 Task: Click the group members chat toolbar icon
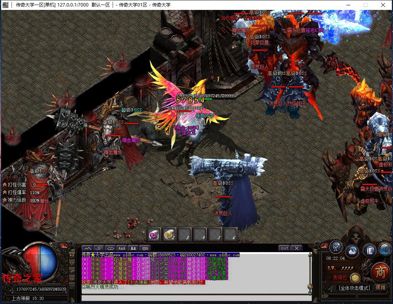[x=122, y=248]
